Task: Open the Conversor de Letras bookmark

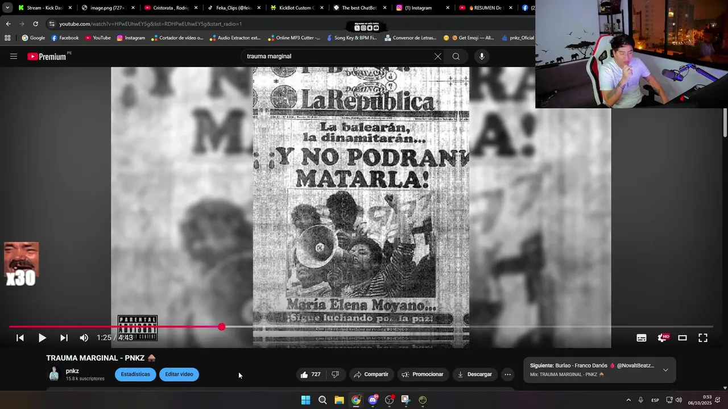Action: point(411,38)
